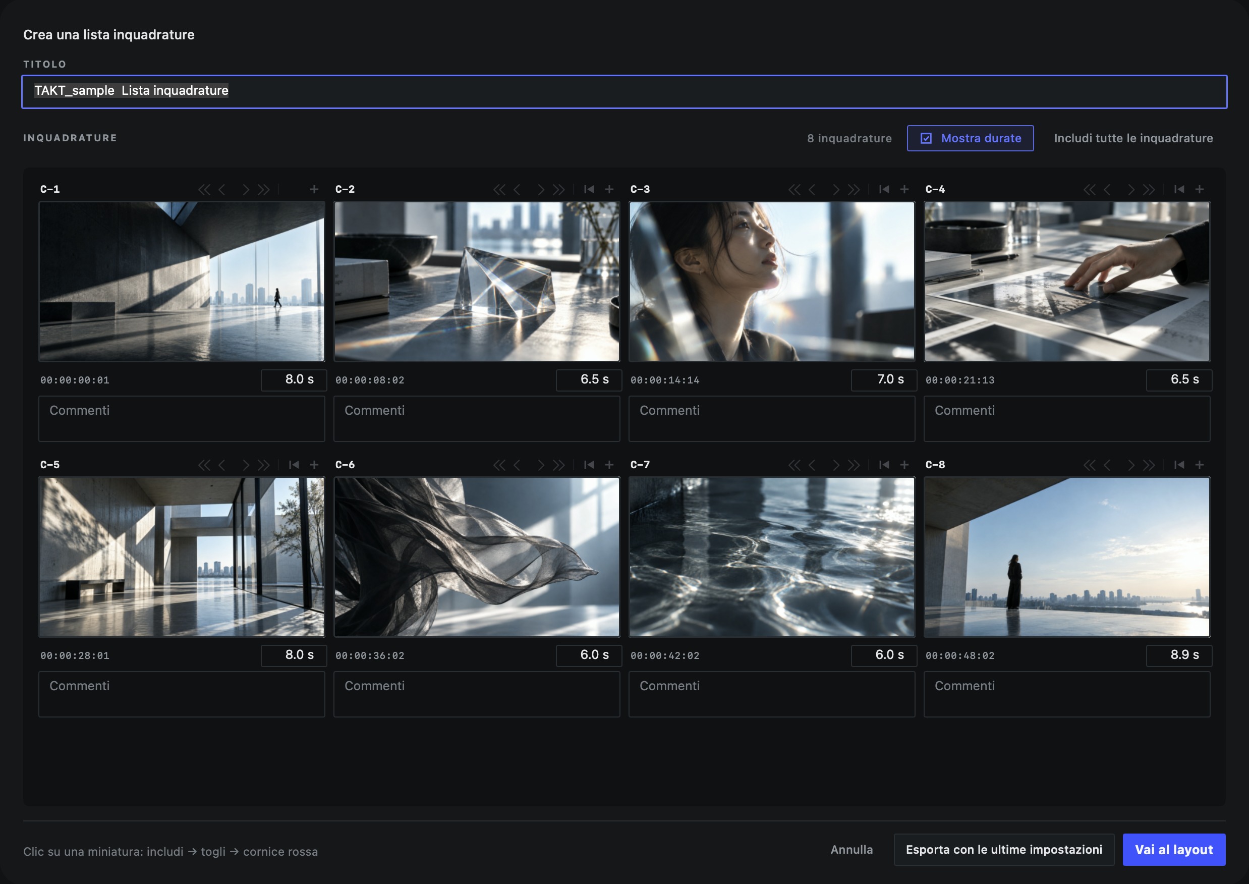Viewport: 1249px width, 884px height.
Task: Step forward one frame on C-4
Action: click(1131, 189)
